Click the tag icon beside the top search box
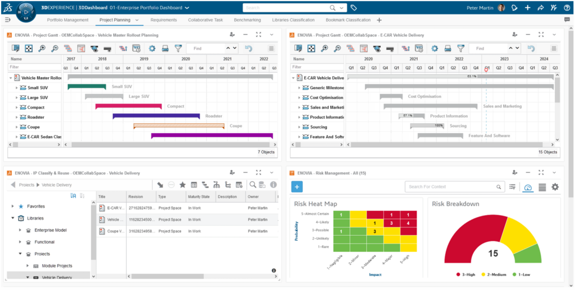575x290 pixels. point(353,8)
